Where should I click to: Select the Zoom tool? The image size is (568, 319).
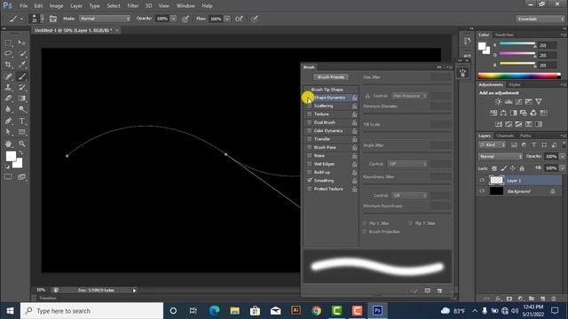pos(21,144)
